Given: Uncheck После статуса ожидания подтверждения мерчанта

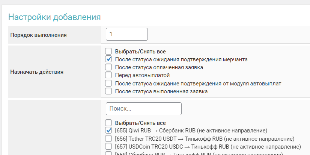Looking at the screenshot, I should click(x=108, y=59).
